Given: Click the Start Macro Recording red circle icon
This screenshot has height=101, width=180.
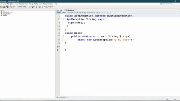Looking at the screenshot, I should tap(102, 13).
